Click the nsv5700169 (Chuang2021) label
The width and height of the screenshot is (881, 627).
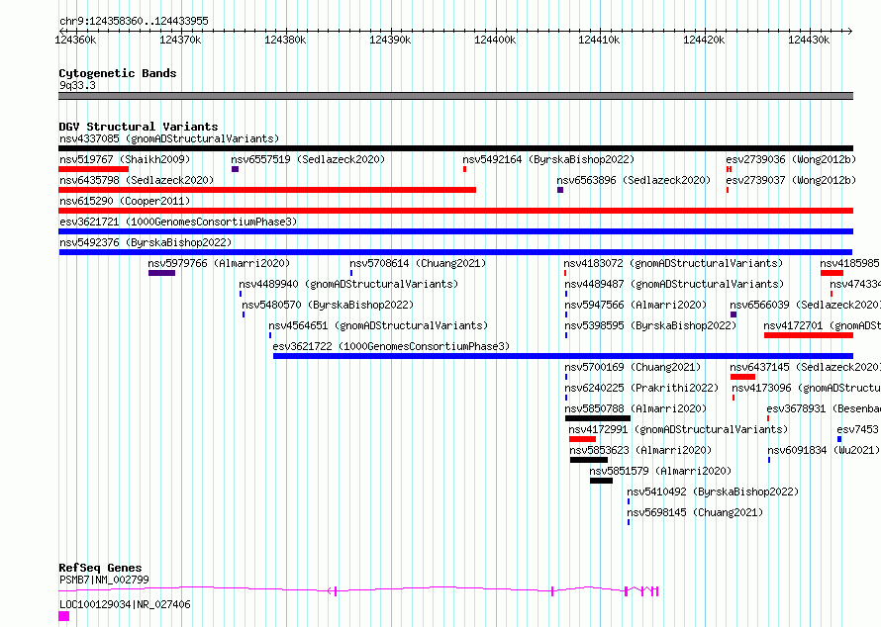pos(634,367)
